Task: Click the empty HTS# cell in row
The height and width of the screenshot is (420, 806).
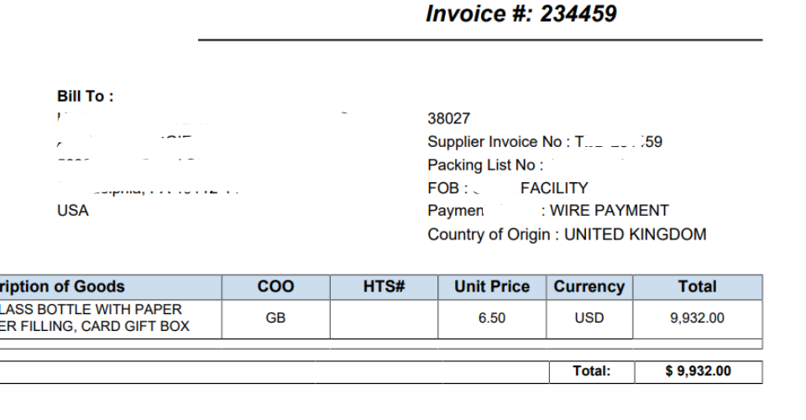Action: pyautogui.click(x=384, y=318)
